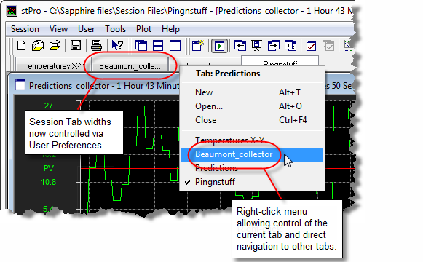Open the Plot menu
Viewport: 423px width, 262px height.
pyautogui.click(x=143, y=29)
